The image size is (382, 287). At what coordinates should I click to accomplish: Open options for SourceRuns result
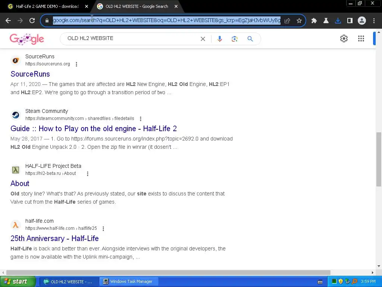(x=76, y=64)
